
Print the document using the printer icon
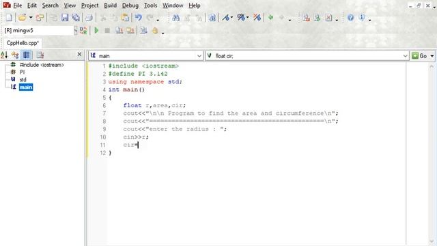point(89,18)
